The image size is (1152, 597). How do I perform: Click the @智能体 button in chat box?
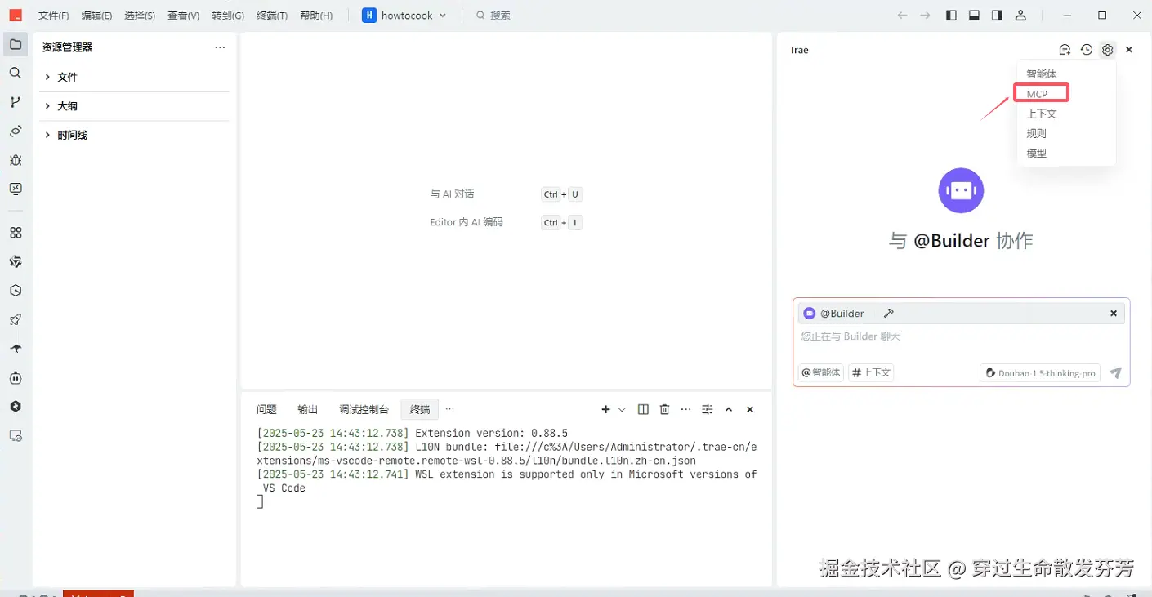[820, 372]
